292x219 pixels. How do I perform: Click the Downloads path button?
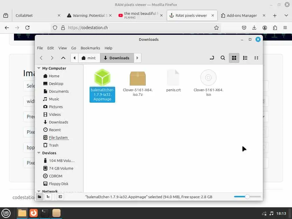[x=117, y=58]
